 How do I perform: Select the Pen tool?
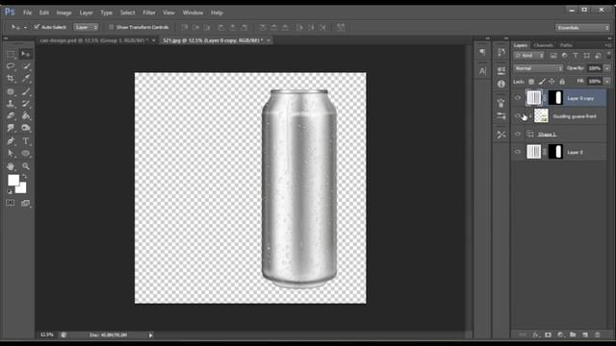click(11, 141)
